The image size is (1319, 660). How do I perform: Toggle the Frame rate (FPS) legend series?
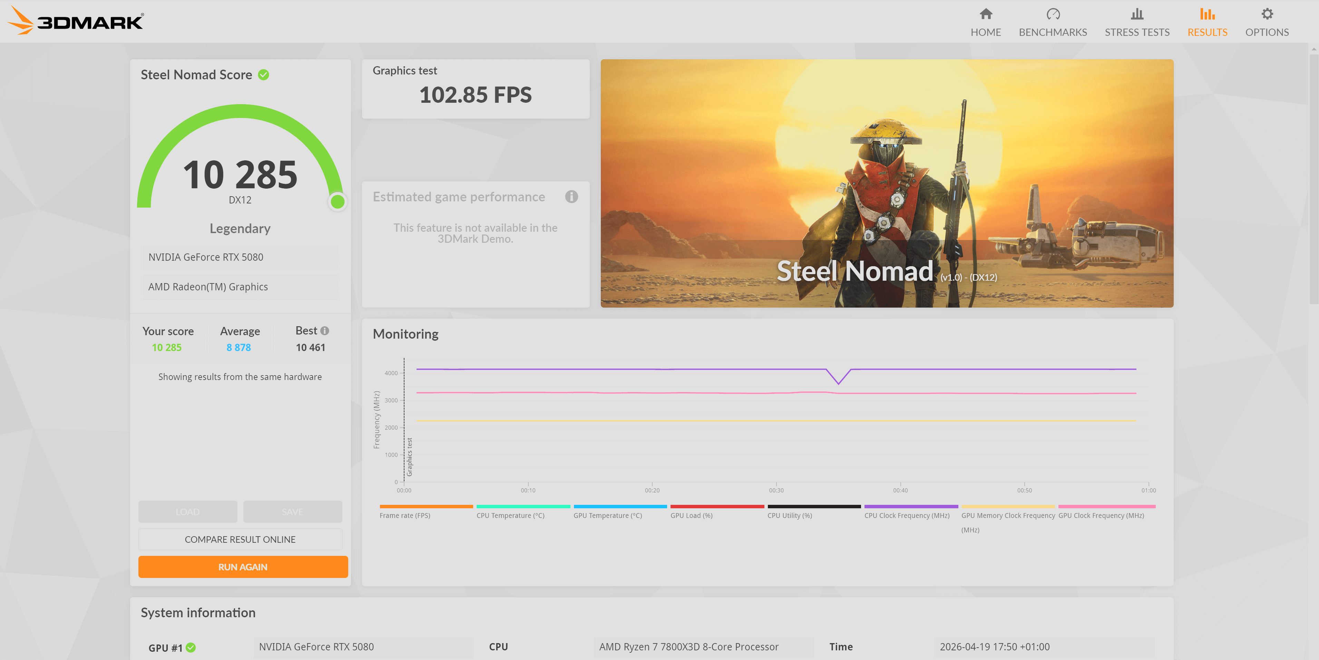tap(404, 515)
